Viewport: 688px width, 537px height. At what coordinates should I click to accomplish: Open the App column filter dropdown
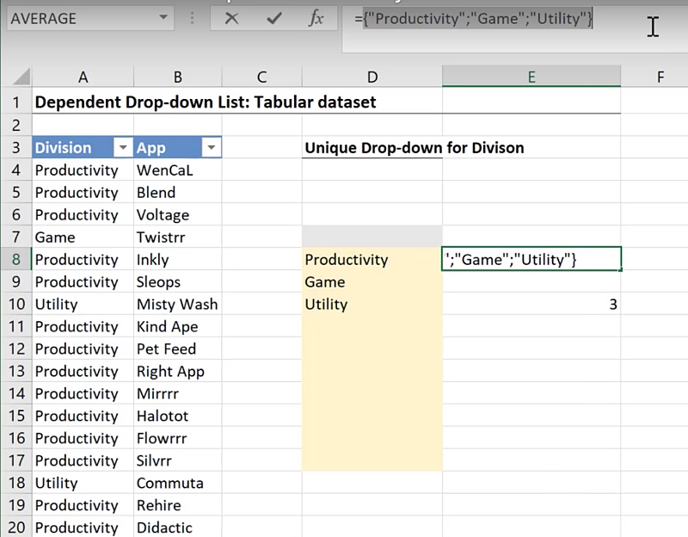pos(211,148)
